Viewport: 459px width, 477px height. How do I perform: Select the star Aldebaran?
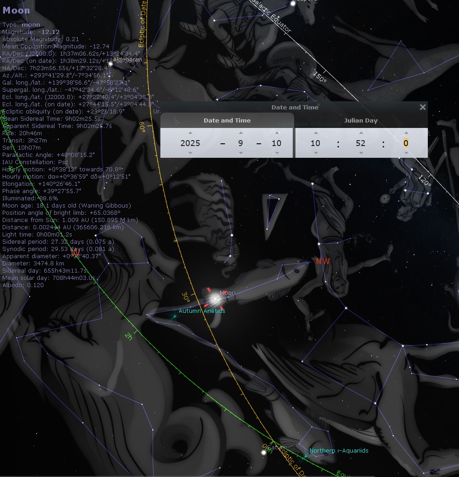click(x=111, y=64)
